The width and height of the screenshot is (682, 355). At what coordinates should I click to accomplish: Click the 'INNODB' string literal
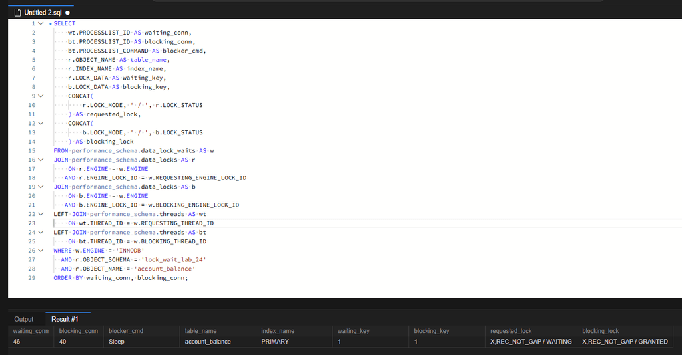130,251
